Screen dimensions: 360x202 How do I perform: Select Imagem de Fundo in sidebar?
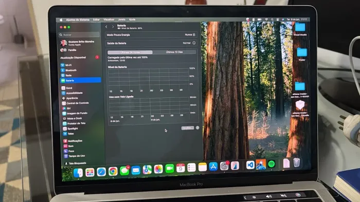click(81, 113)
